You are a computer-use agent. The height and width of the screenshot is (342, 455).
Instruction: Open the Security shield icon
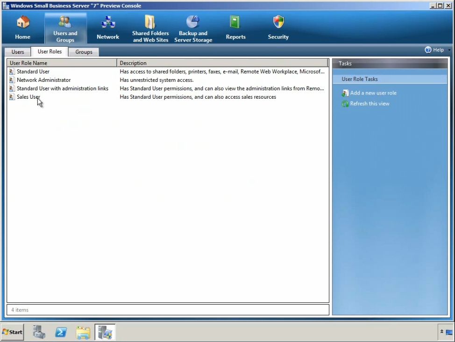[278, 22]
